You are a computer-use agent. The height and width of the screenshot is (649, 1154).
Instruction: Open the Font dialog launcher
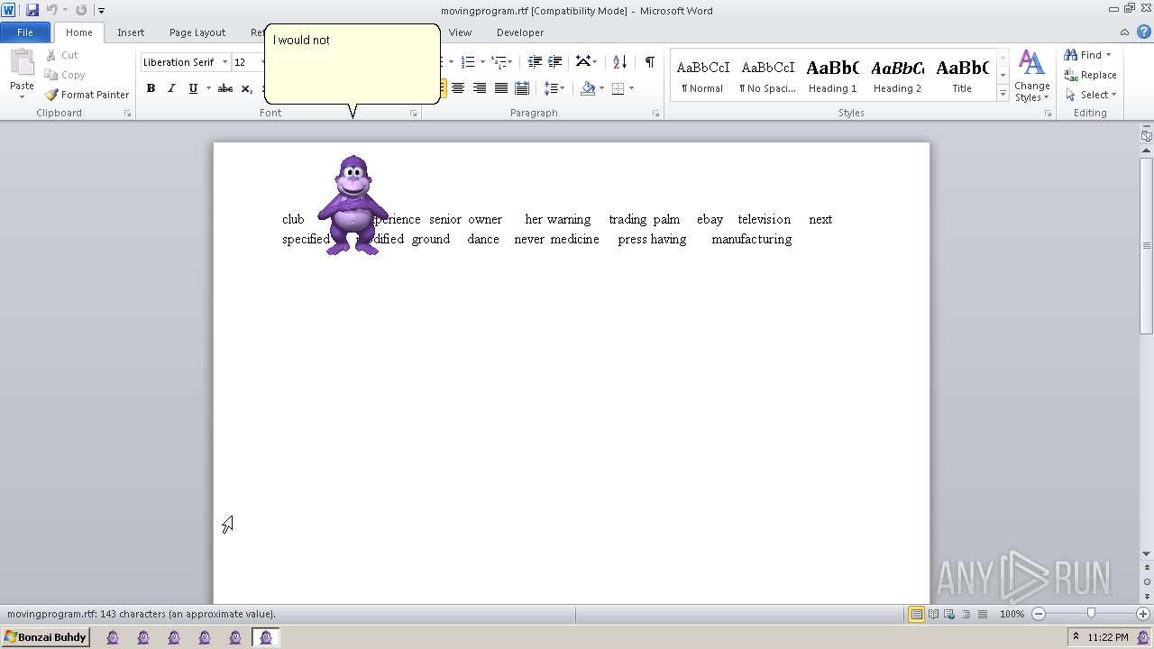click(414, 114)
